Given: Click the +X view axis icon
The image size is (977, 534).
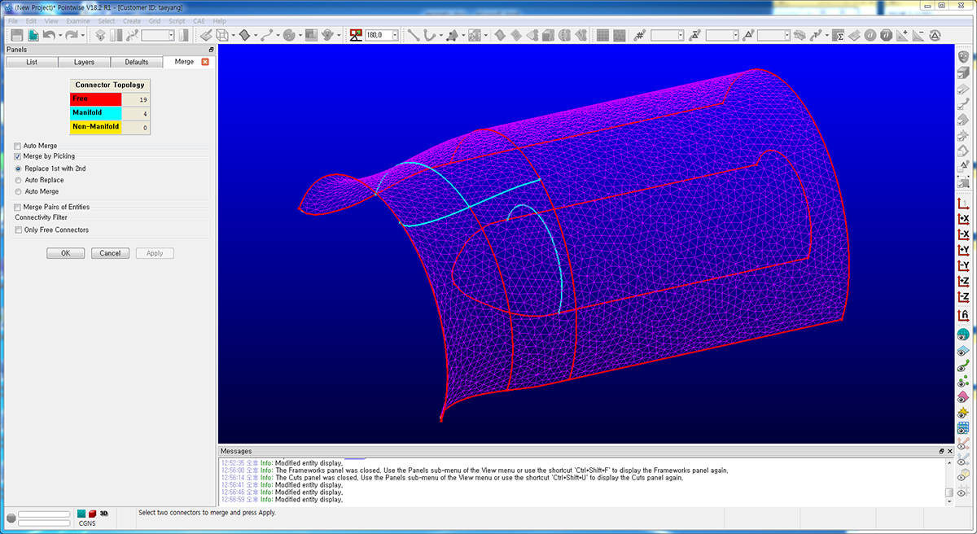Looking at the screenshot, I should 962,219.
